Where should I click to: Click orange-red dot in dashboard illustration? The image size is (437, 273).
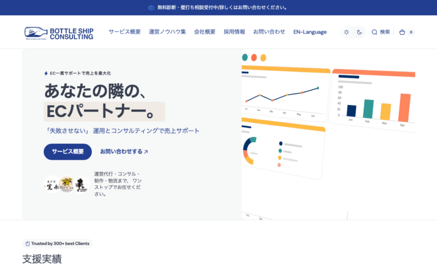[x=254, y=57]
